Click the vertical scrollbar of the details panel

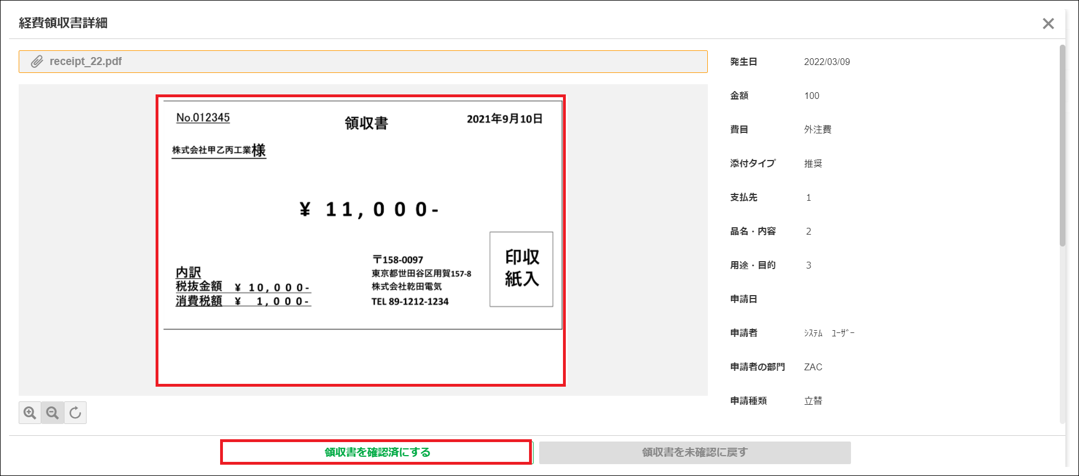click(1062, 146)
